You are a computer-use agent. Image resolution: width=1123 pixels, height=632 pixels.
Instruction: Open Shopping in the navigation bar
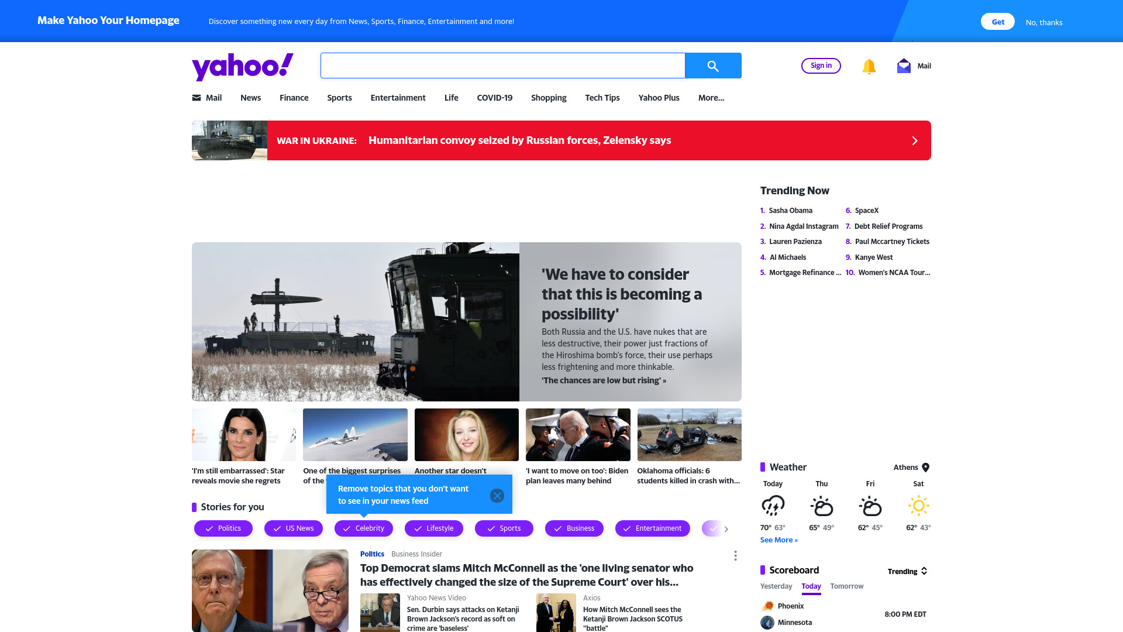tap(549, 98)
